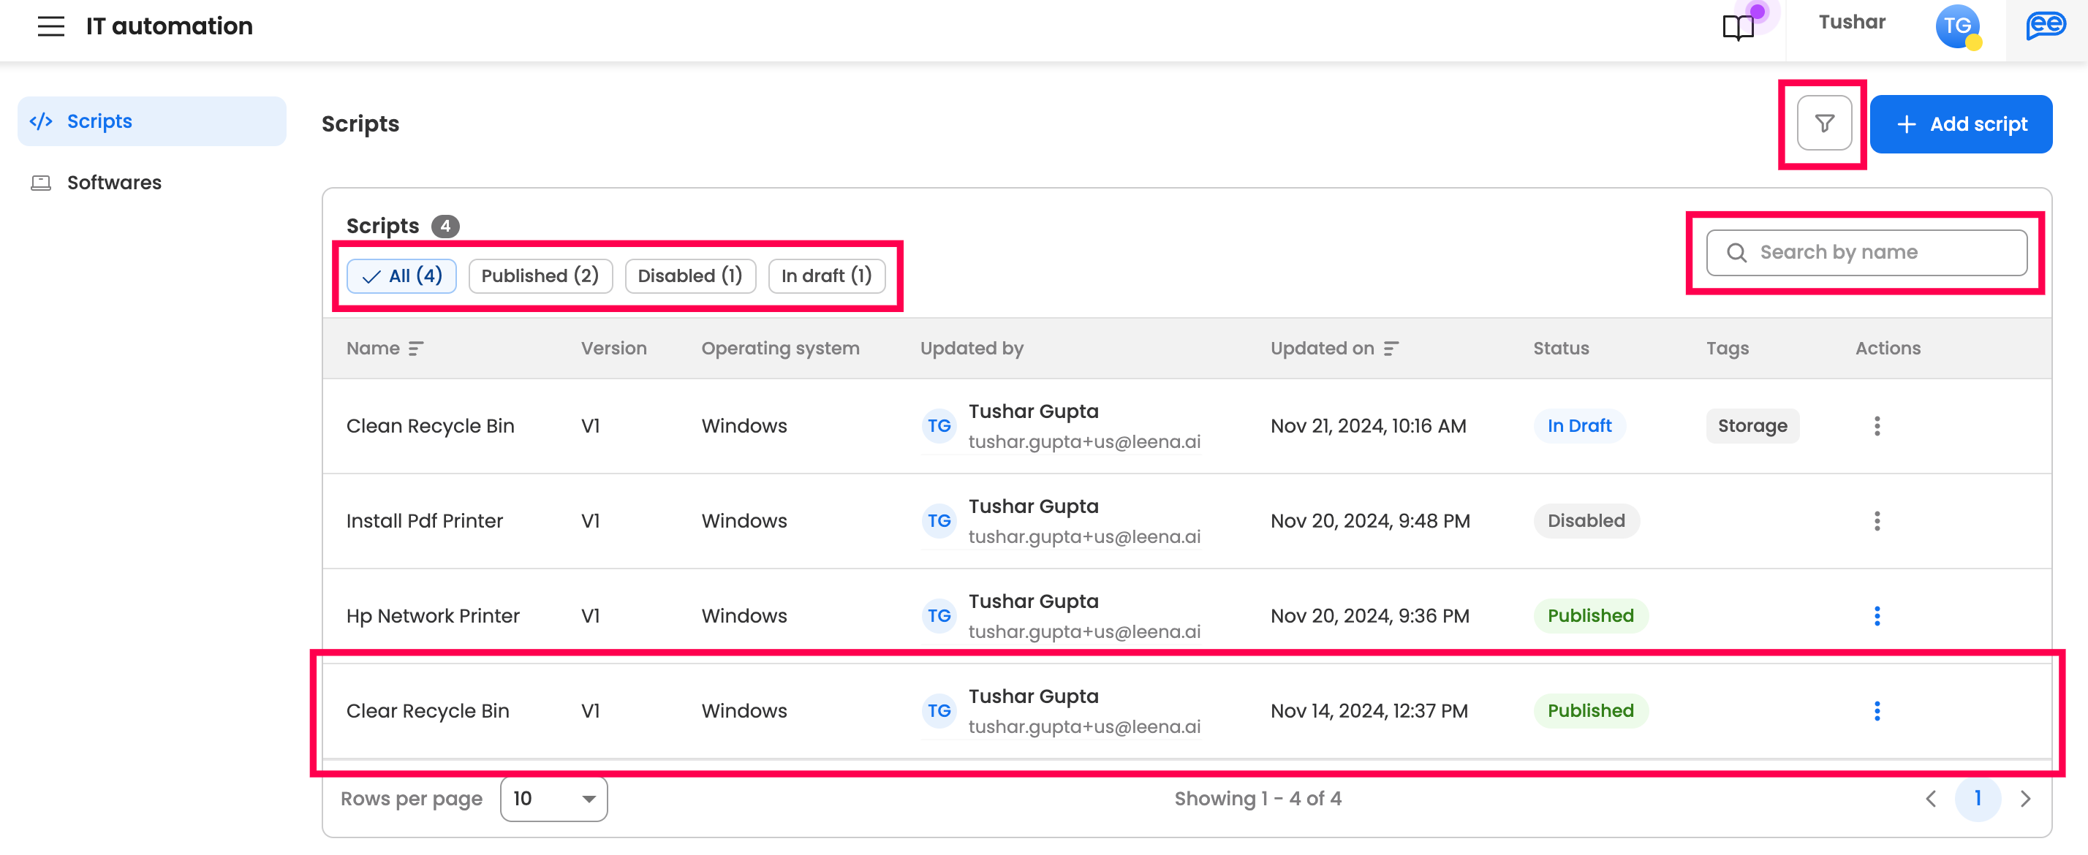Open the hamburger navigation menu
This screenshot has height=855, width=2088.
(x=50, y=26)
